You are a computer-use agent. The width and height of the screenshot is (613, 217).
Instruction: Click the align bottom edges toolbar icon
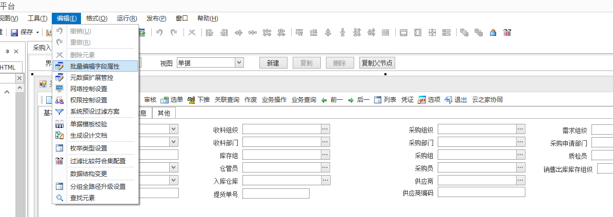[x=314, y=32]
